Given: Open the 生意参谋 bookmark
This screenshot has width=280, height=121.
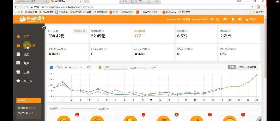Looking at the screenshot, I should coord(62,12).
